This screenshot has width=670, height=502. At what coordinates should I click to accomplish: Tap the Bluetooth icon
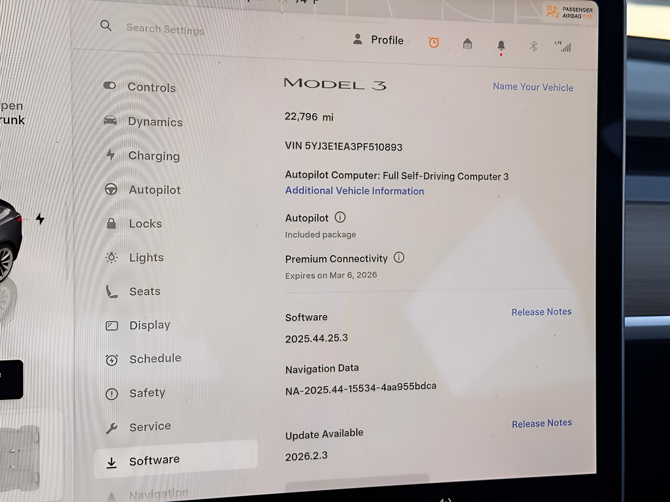tap(533, 46)
